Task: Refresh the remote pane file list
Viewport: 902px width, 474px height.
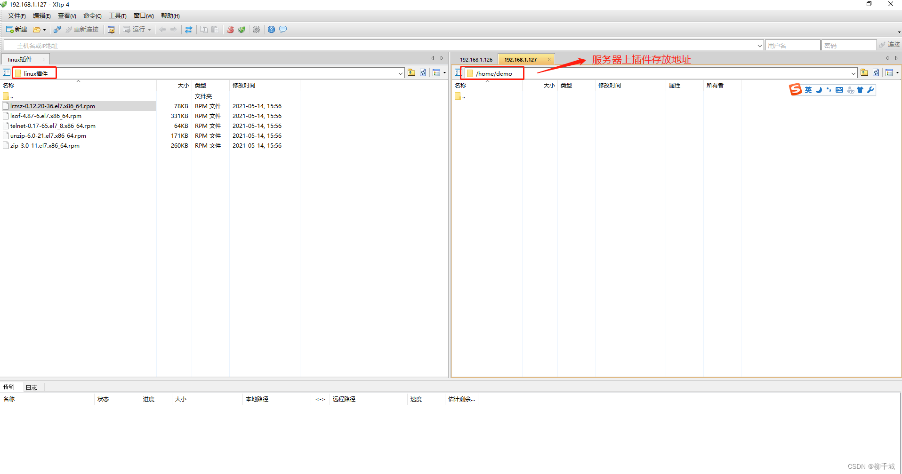Action: [876, 73]
